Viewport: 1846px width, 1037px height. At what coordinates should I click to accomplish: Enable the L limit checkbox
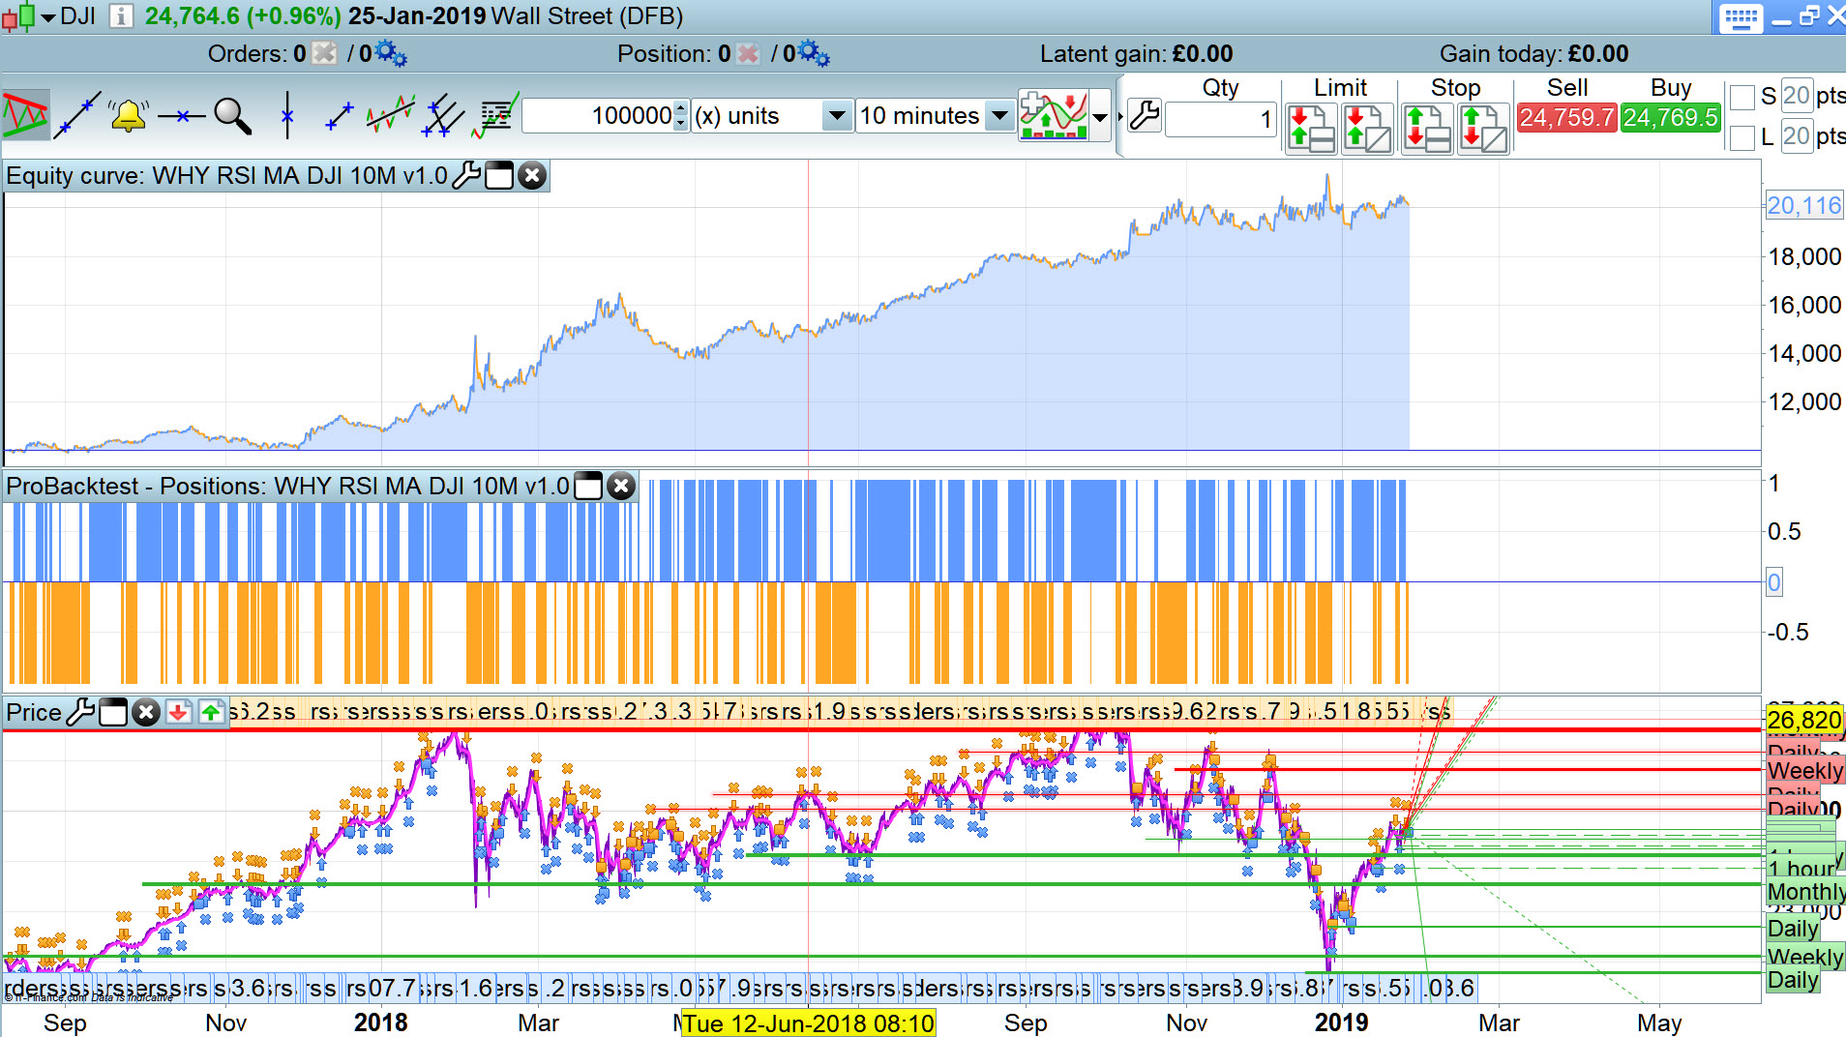pyautogui.click(x=1742, y=137)
